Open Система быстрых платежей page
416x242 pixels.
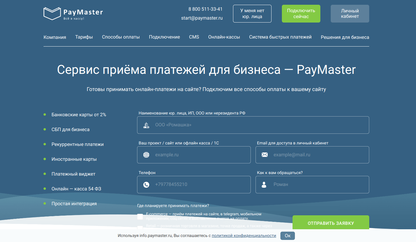[280, 37]
